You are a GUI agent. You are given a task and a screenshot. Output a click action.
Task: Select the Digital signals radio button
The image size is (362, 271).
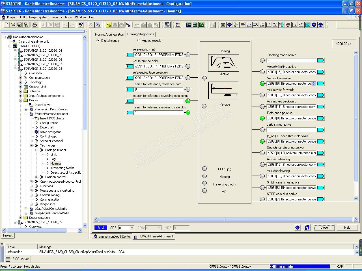(x=98, y=41)
